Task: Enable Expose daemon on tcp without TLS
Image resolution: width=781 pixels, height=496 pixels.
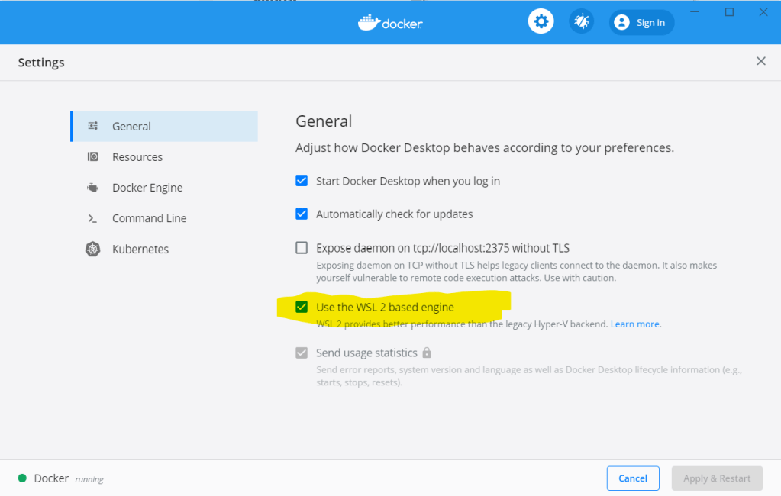Action: [x=302, y=248]
